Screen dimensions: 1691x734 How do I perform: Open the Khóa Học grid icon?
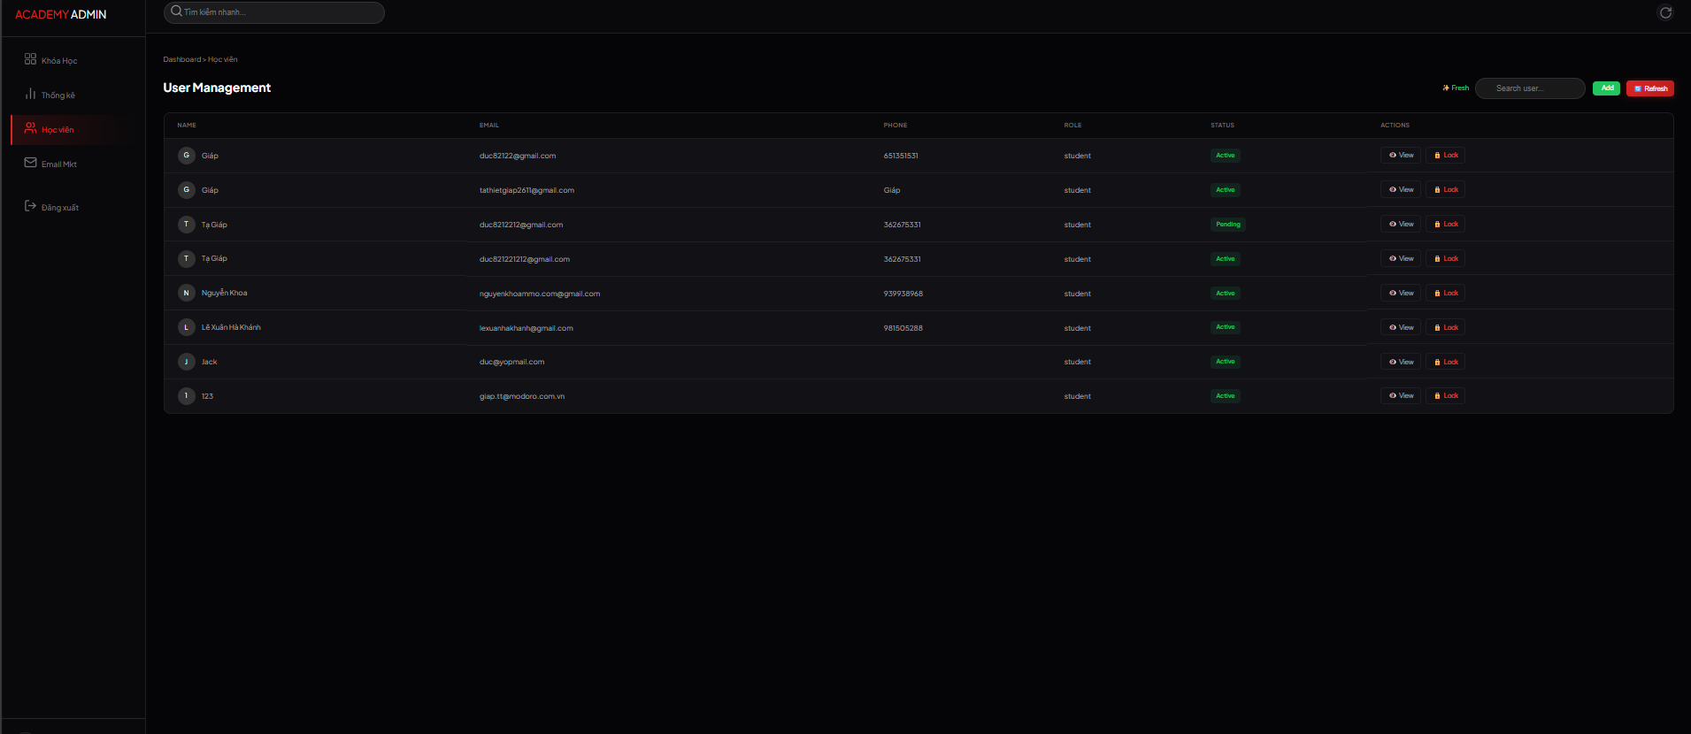(x=30, y=59)
